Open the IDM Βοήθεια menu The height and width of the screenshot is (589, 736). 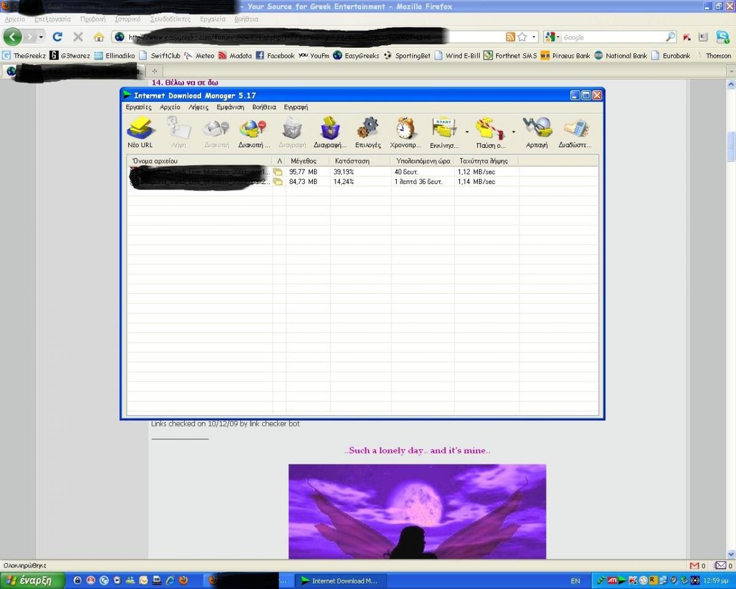(x=264, y=107)
